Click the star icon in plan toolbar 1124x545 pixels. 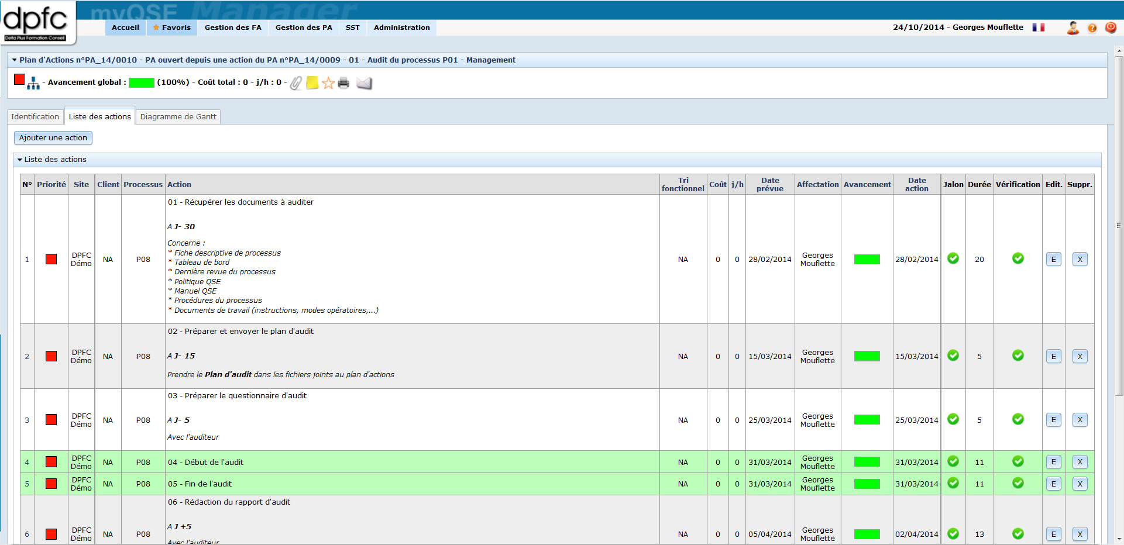[328, 83]
